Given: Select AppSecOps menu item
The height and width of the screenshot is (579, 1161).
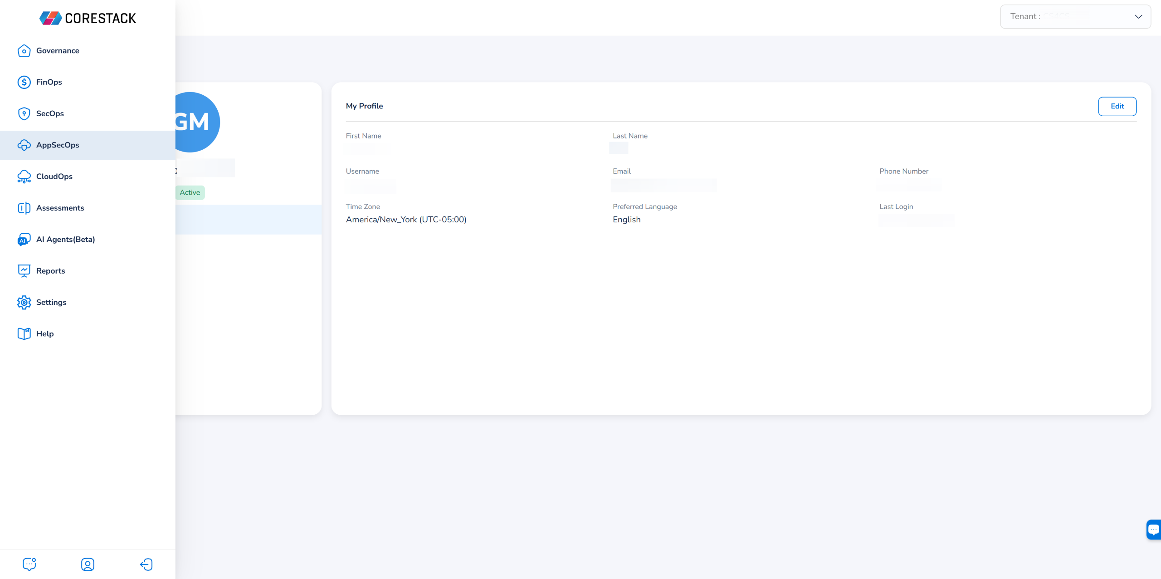Looking at the screenshot, I should pos(58,145).
